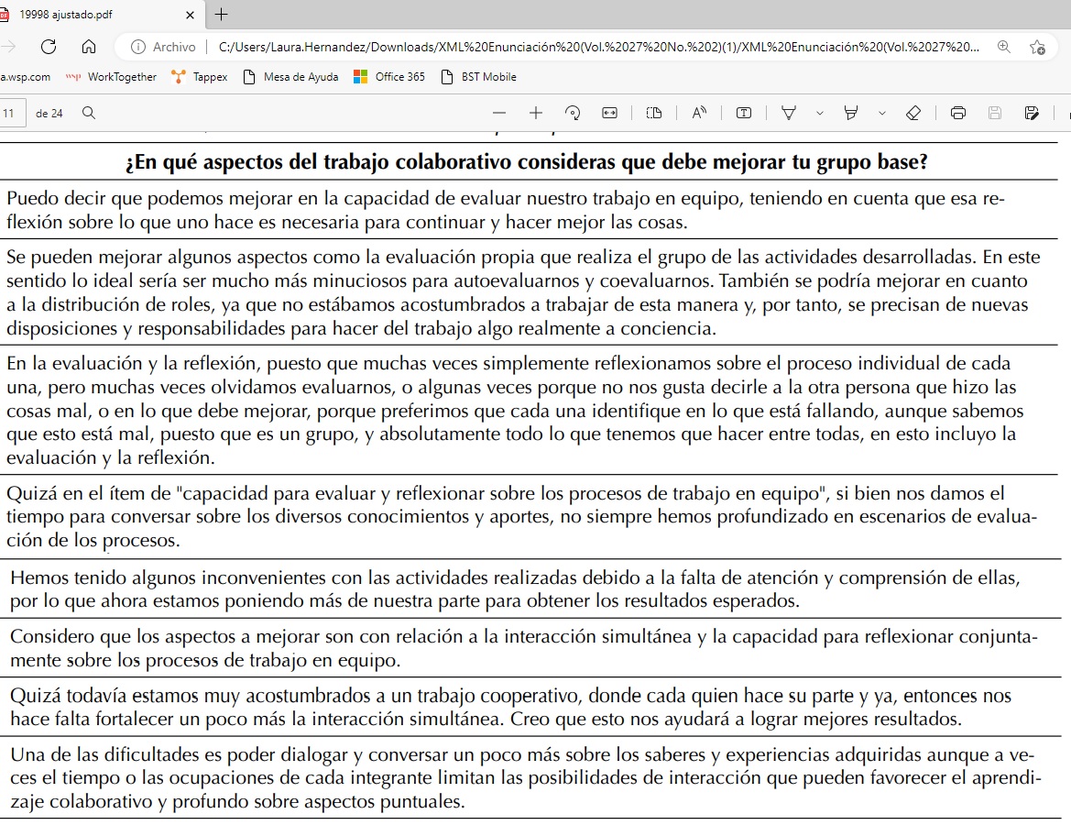Expand the Draw tool options dropdown
The height and width of the screenshot is (825, 1071).
[x=819, y=114]
